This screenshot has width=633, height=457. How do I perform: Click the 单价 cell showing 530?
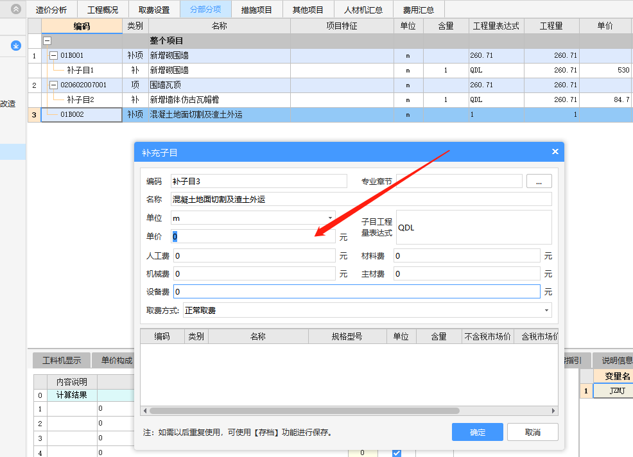tap(606, 70)
